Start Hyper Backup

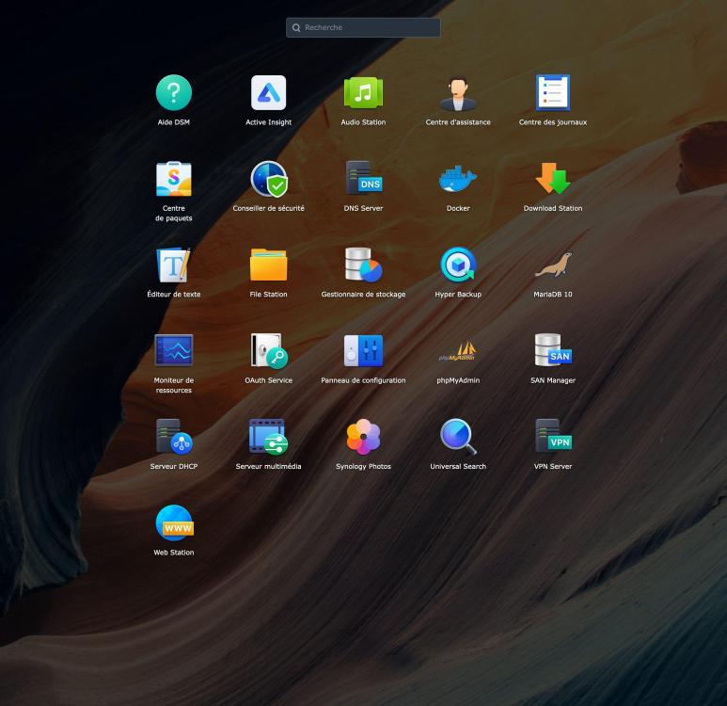click(x=458, y=265)
